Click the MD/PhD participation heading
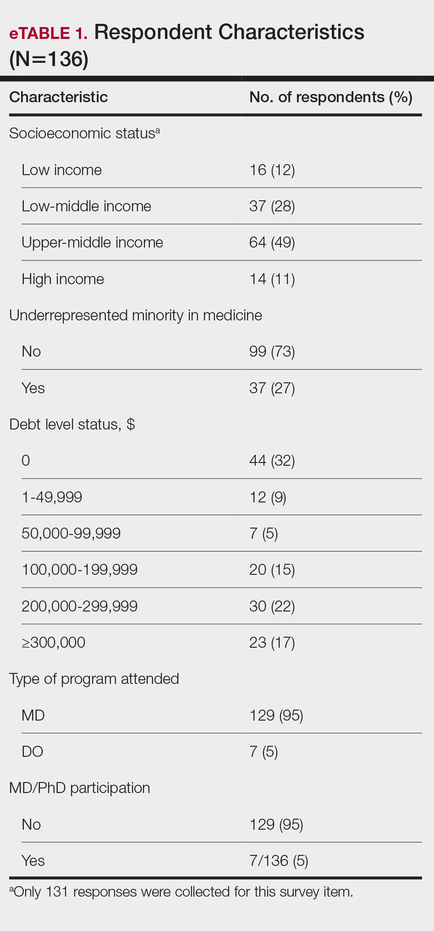This screenshot has height=931, width=434. [x=80, y=788]
